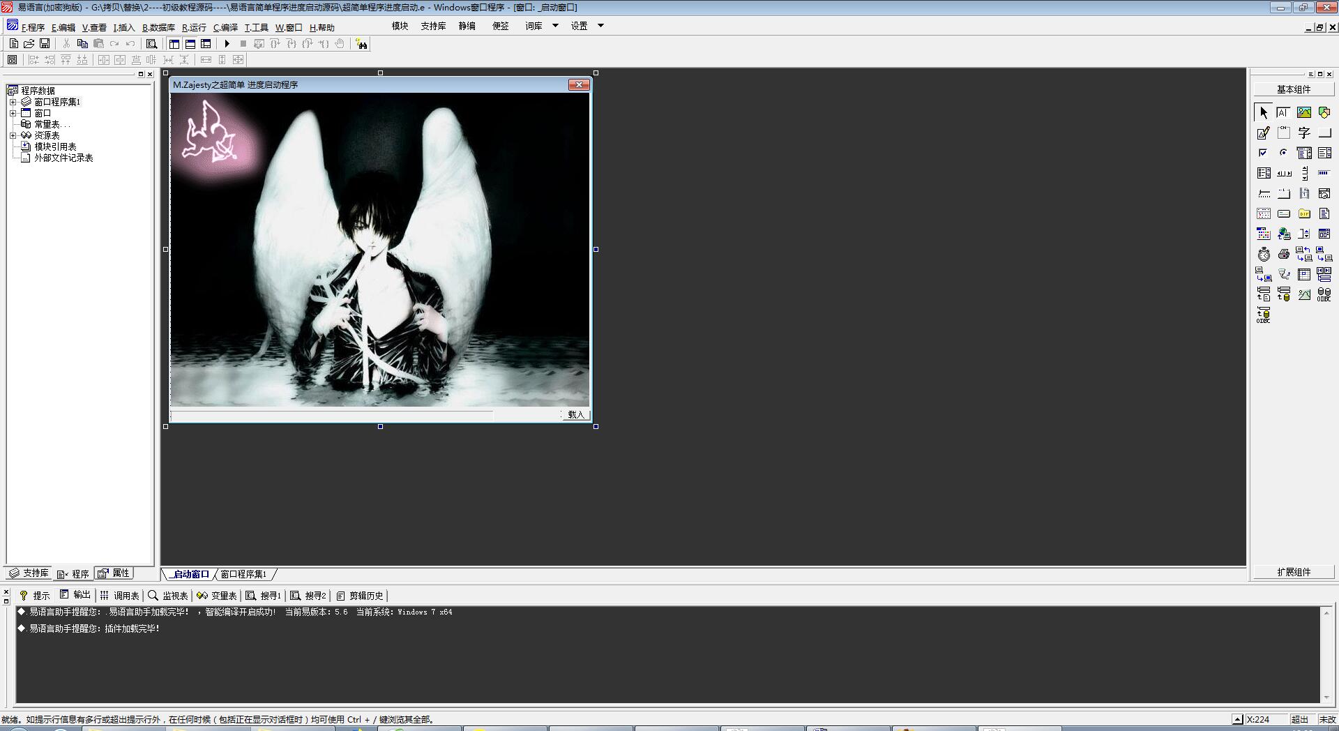This screenshot has height=731, width=1339.
Task: Switch to the 属性 side tab
Action: tap(114, 573)
